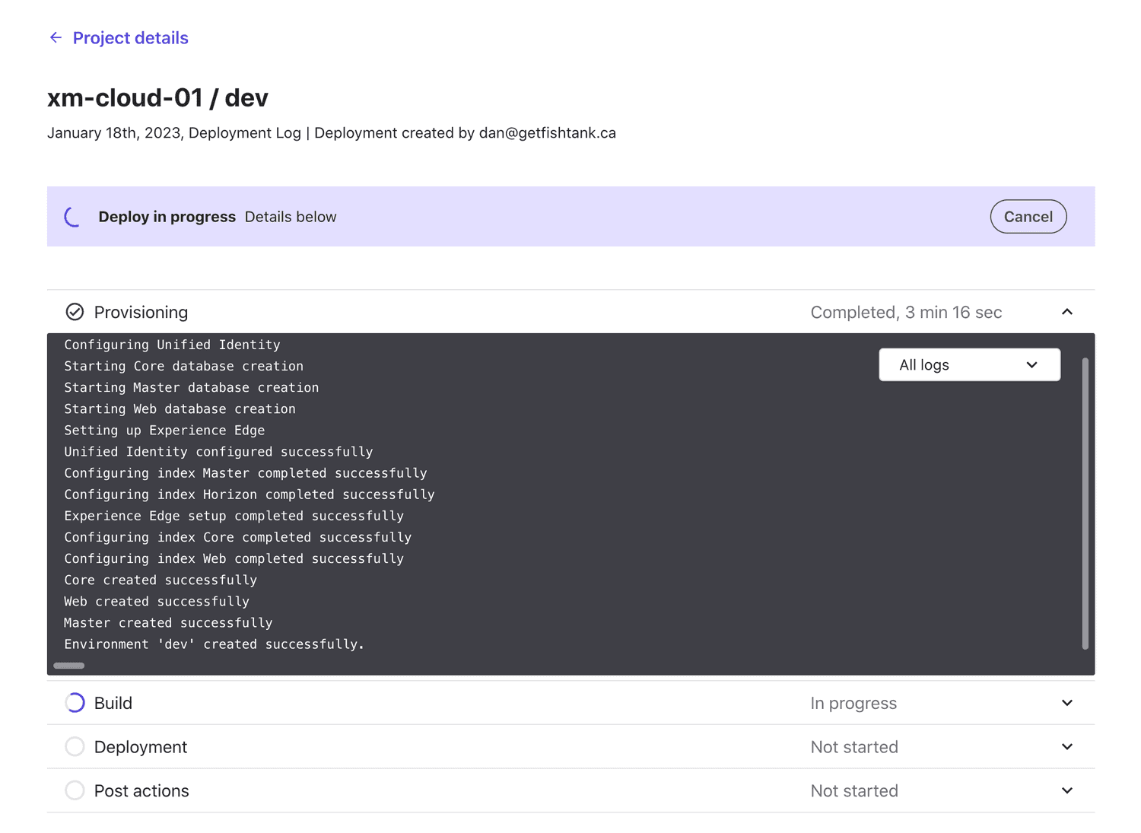Click log line 'Starting Core database creation'
Screen dimensions: 1141x833
[x=183, y=366]
